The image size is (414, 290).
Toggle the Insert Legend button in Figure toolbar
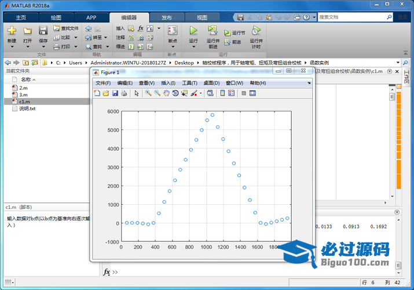(232, 93)
